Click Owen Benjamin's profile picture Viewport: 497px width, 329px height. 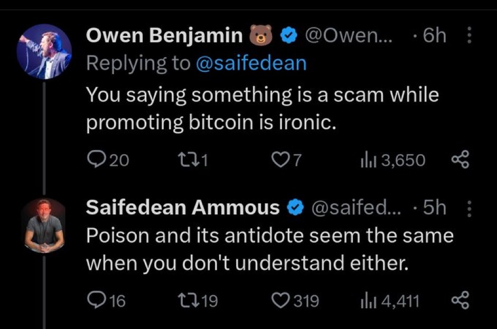44,51
